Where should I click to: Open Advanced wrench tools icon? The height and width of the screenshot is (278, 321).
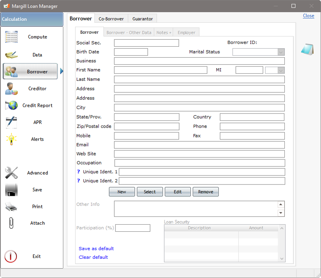pos(11,173)
